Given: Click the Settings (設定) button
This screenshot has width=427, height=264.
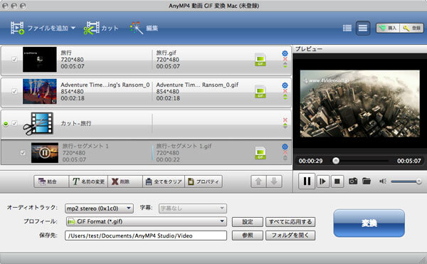Looking at the screenshot, I should [x=248, y=222].
